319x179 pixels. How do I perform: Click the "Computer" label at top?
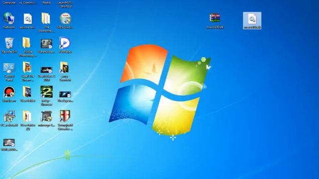pyautogui.click(x=9, y=2)
